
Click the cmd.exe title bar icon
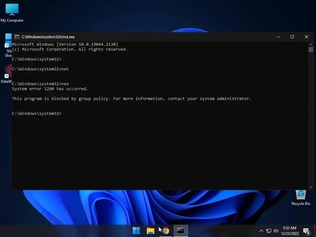pyautogui.click(x=17, y=37)
